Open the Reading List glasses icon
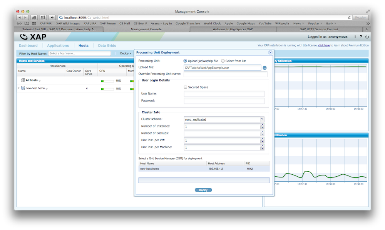The image size is (385, 230). (19, 23)
